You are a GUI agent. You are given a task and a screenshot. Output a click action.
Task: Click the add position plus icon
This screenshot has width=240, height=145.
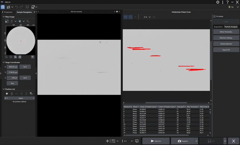7,93
